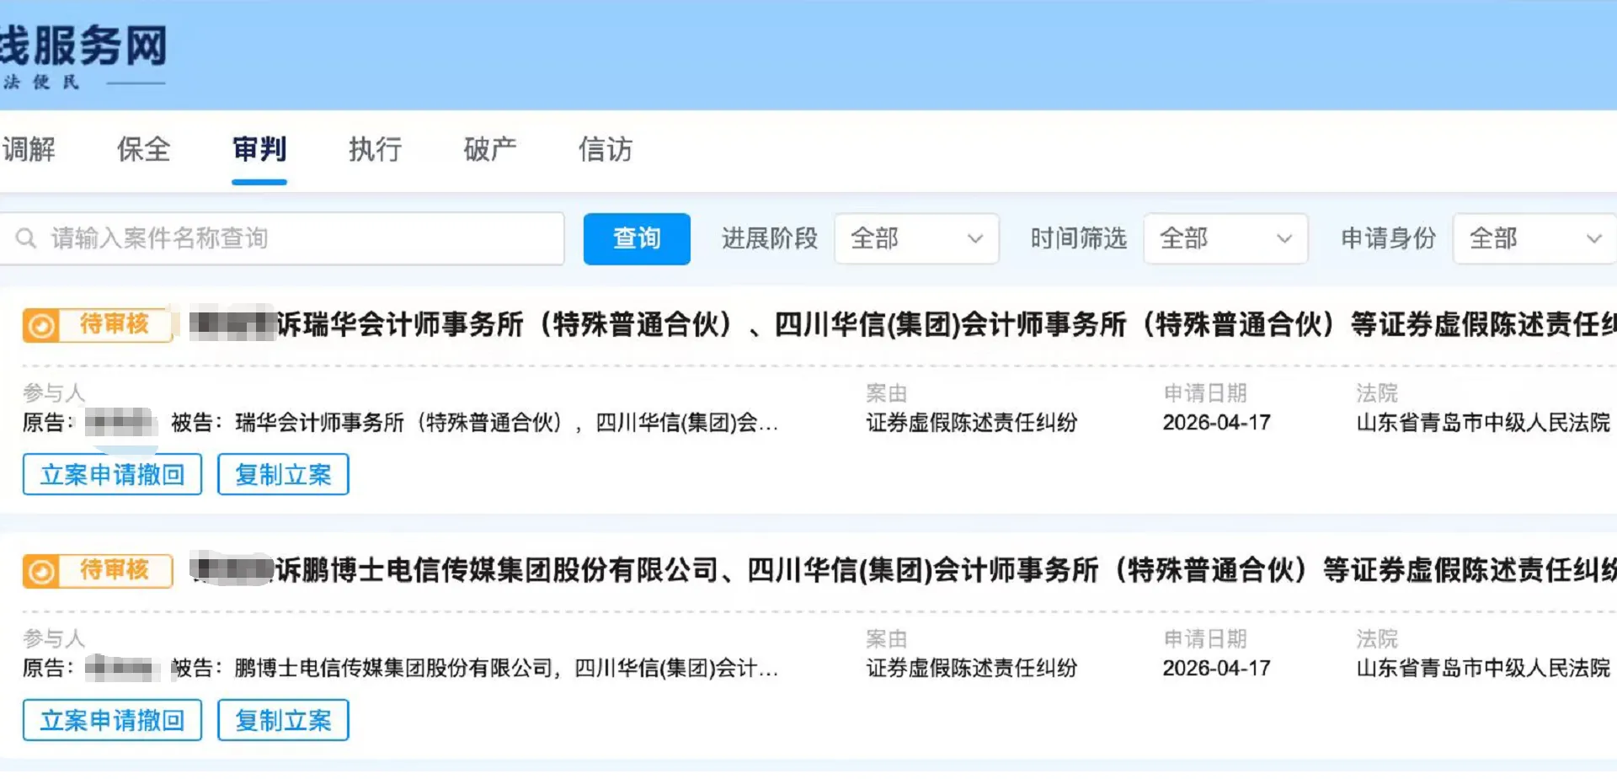Click 山东省青岛市中级人民法院 in the 瑞华 case
Screen dimensions: 1617x779
(x=1483, y=423)
